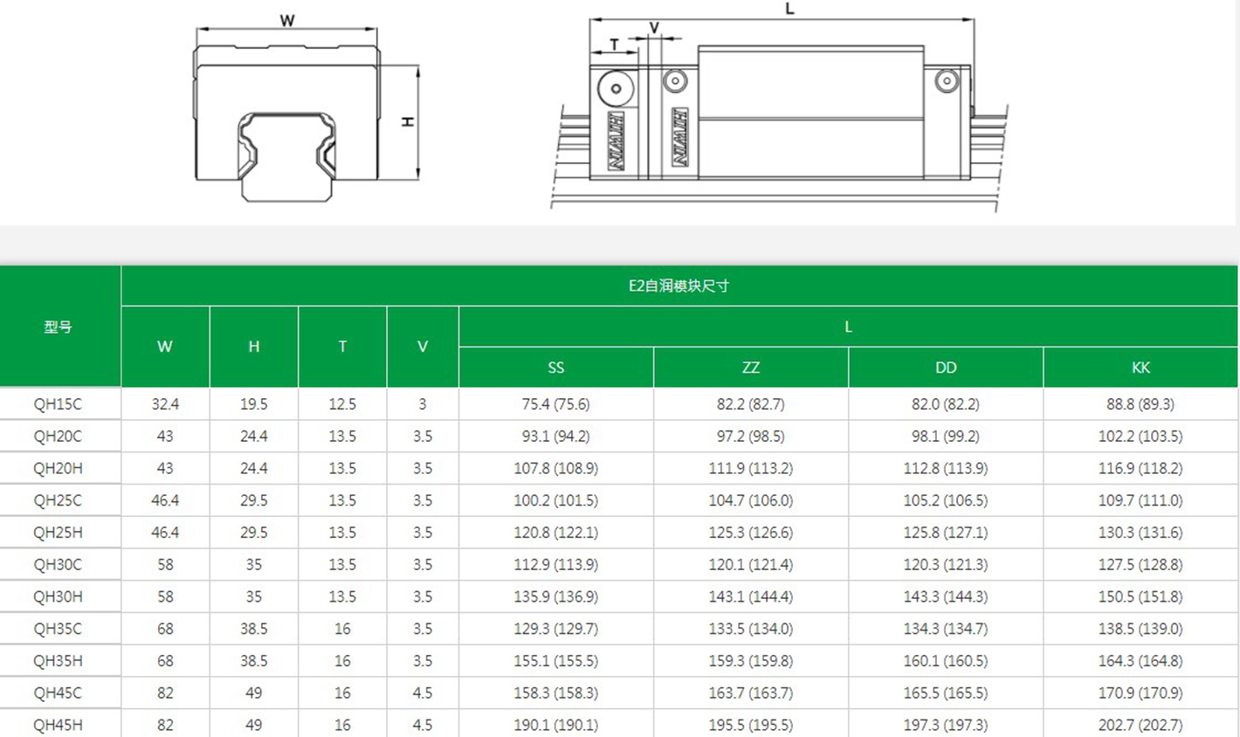Click the 202.7 (202.7) cell under KK
The image size is (1240, 737).
(1140, 725)
